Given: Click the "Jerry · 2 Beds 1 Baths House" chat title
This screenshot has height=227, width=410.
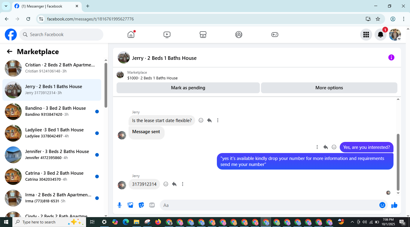Looking at the screenshot, I should [x=164, y=58].
